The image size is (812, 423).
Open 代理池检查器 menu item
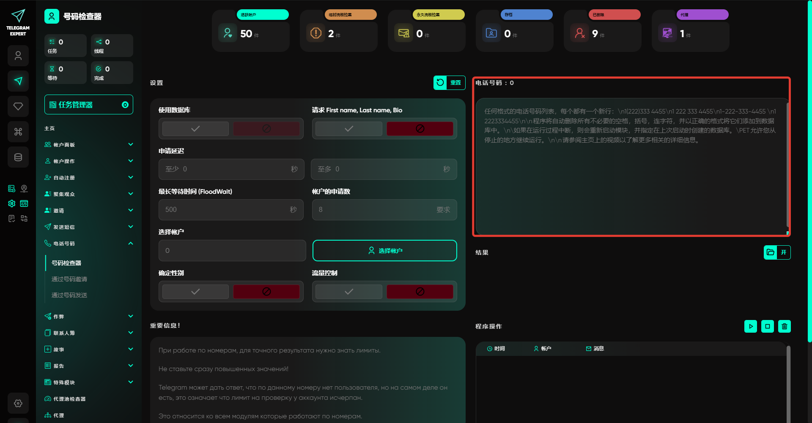pyautogui.click(x=69, y=399)
